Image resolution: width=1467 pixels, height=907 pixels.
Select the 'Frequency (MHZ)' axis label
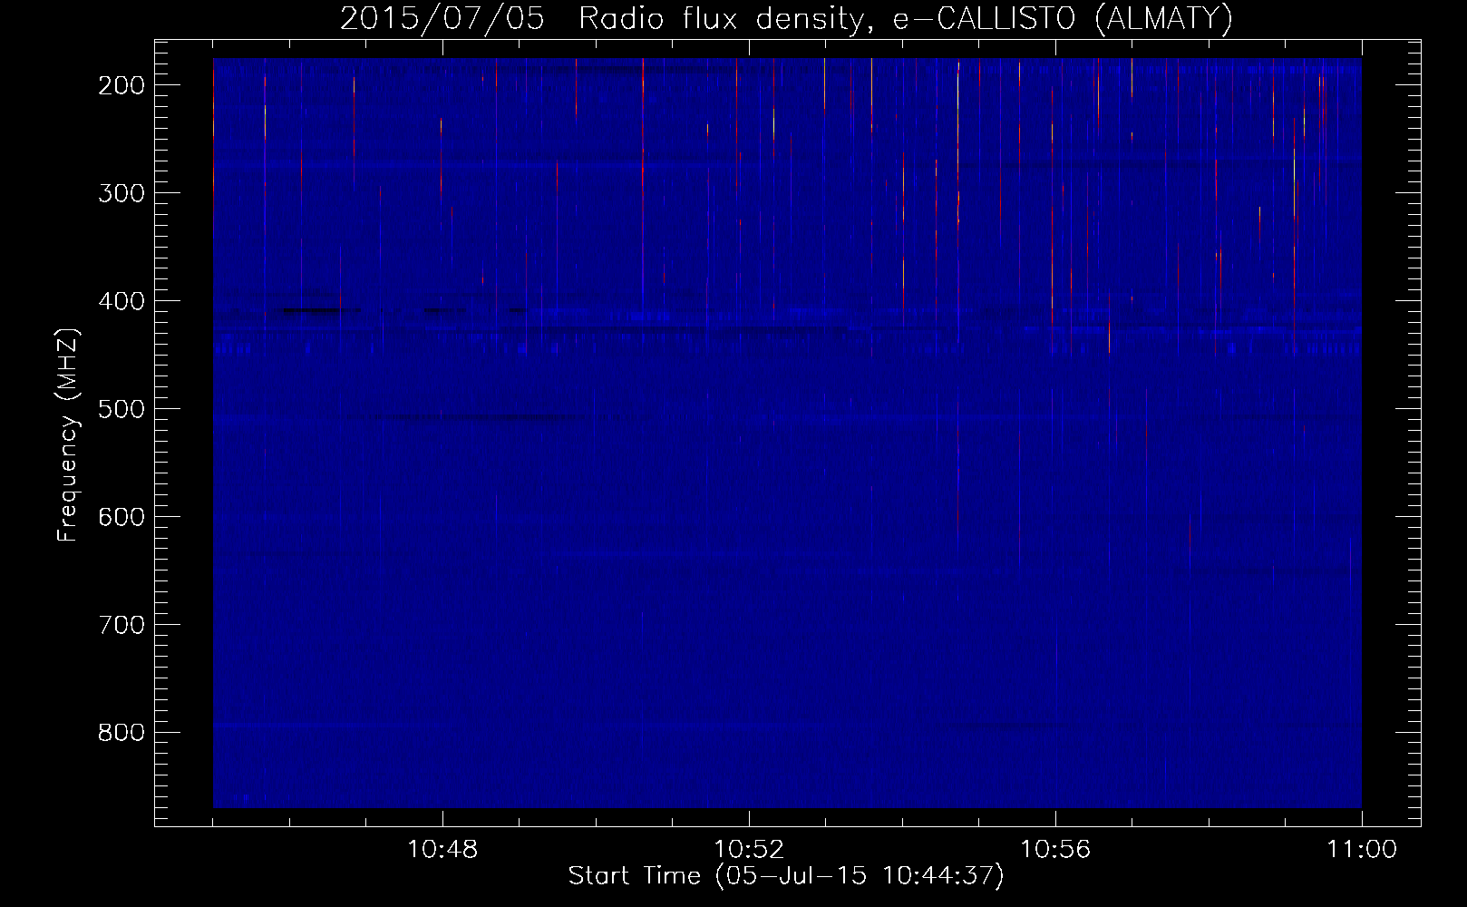click(x=68, y=434)
